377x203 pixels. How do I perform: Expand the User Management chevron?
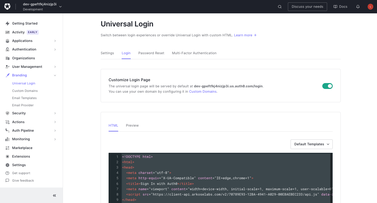(x=55, y=67)
